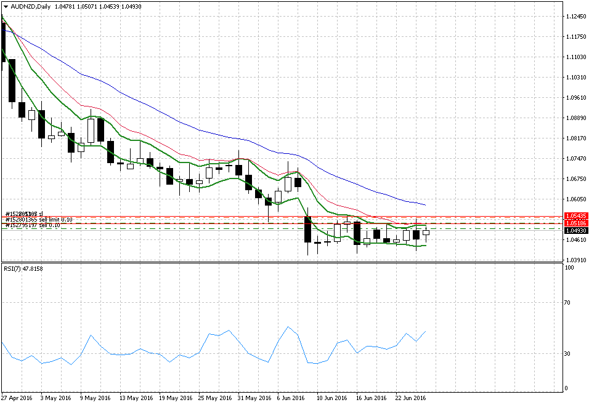Click the RSI scale value 70
This screenshot has height=405, width=589.
(x=568, y=303)
